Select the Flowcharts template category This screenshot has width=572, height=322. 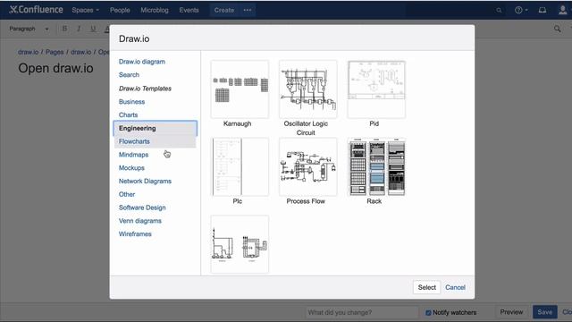(155, 141)
